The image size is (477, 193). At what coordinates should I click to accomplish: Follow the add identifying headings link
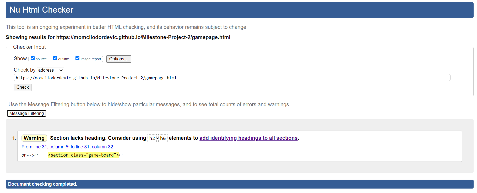coord(248,138)
